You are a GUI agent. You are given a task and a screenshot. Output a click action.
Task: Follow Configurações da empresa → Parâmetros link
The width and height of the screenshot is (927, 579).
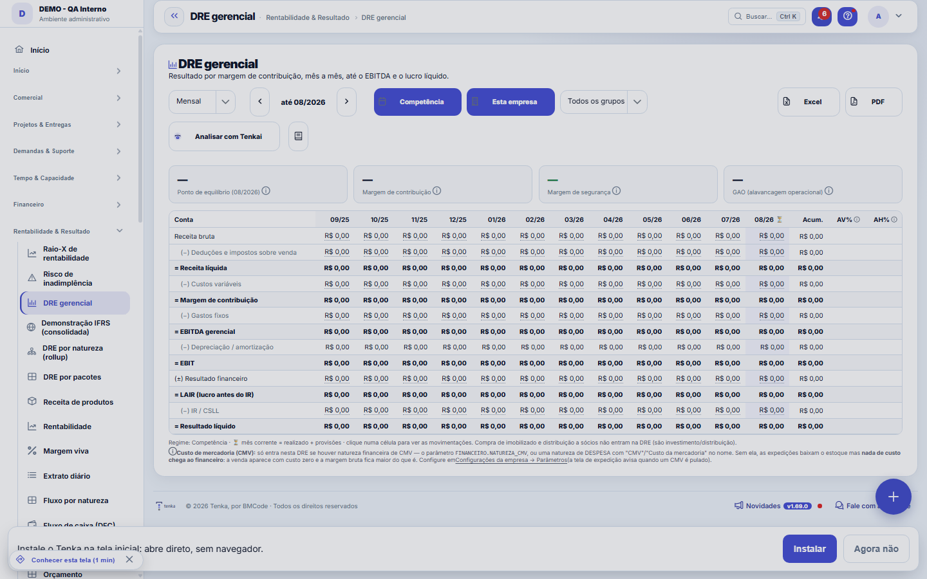(x=511, y=460)
